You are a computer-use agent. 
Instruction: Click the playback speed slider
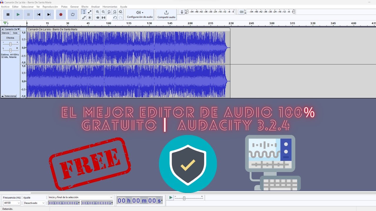189,198
